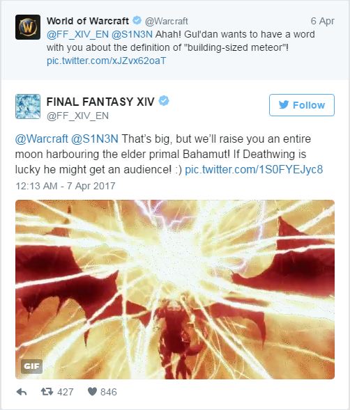Play the Bahamut GIF thumbnail
The image size is (350, 410).
(x=175, y=290)
